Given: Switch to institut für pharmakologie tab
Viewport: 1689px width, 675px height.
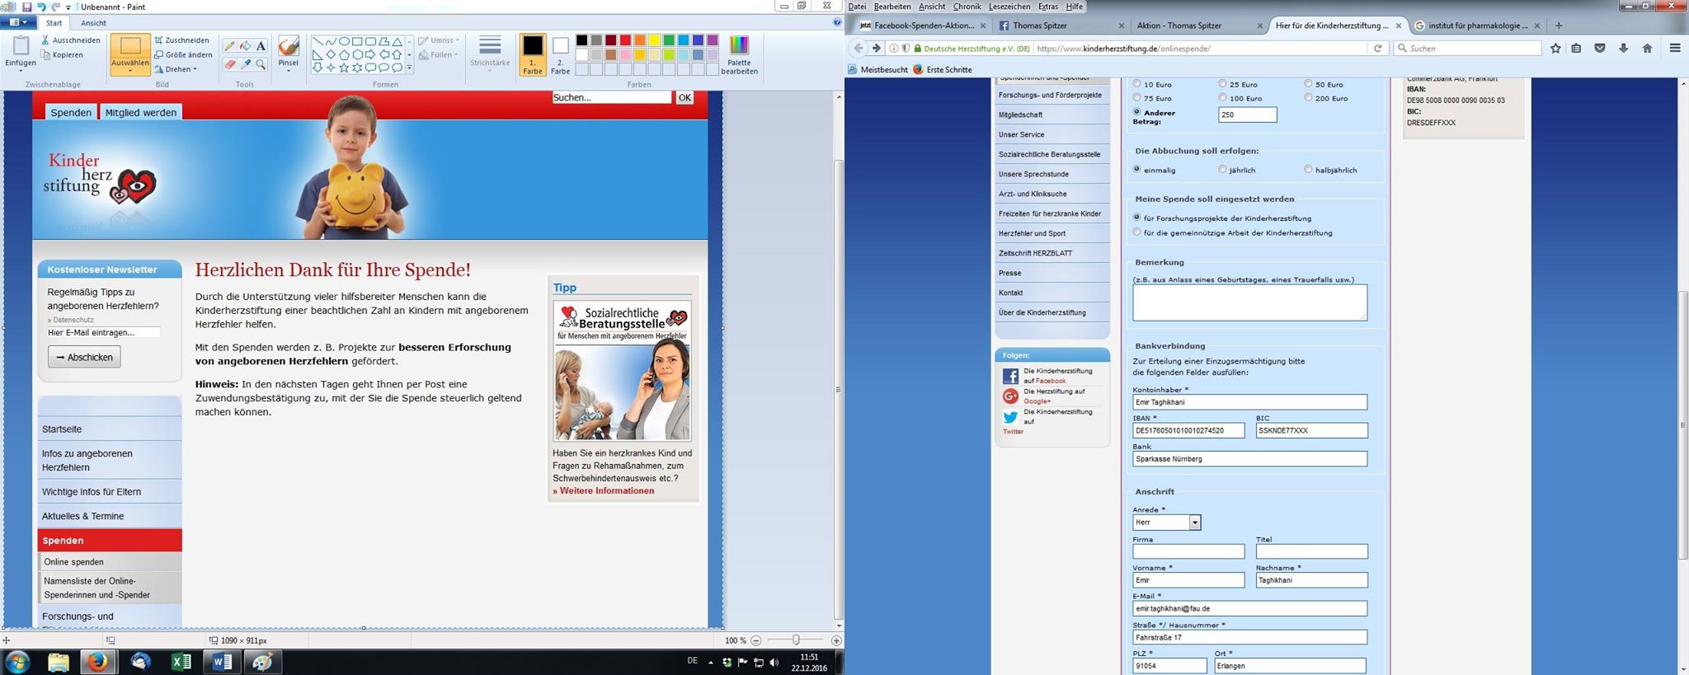Looking at the screenshot, I should [1476, 26].
